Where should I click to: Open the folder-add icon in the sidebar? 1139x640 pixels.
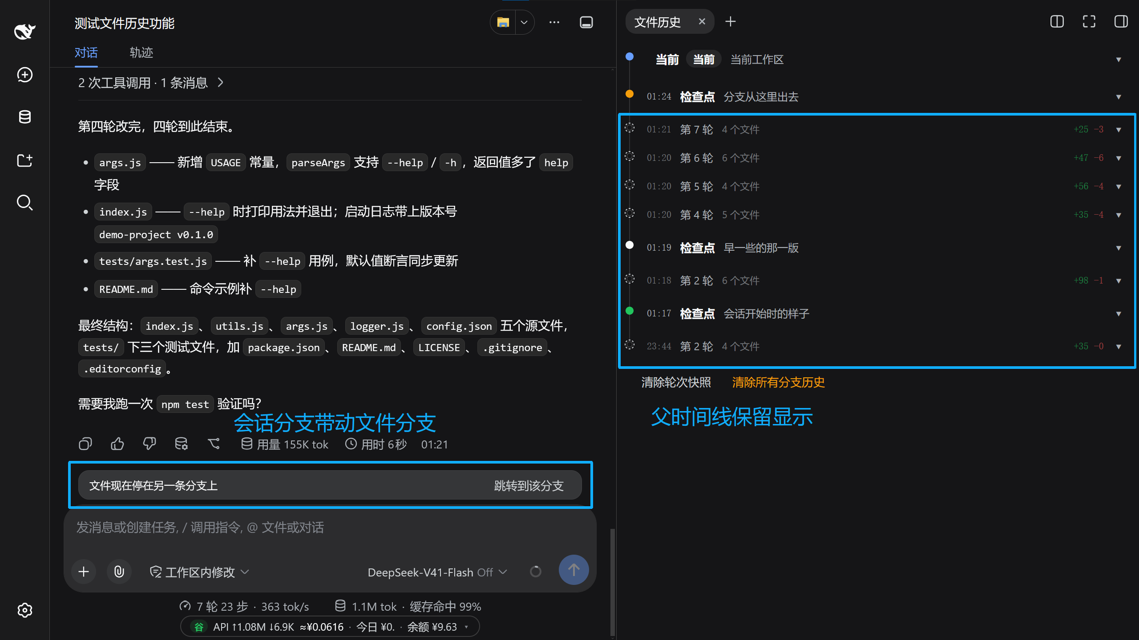pyautogui.click(x=24, y=160)
